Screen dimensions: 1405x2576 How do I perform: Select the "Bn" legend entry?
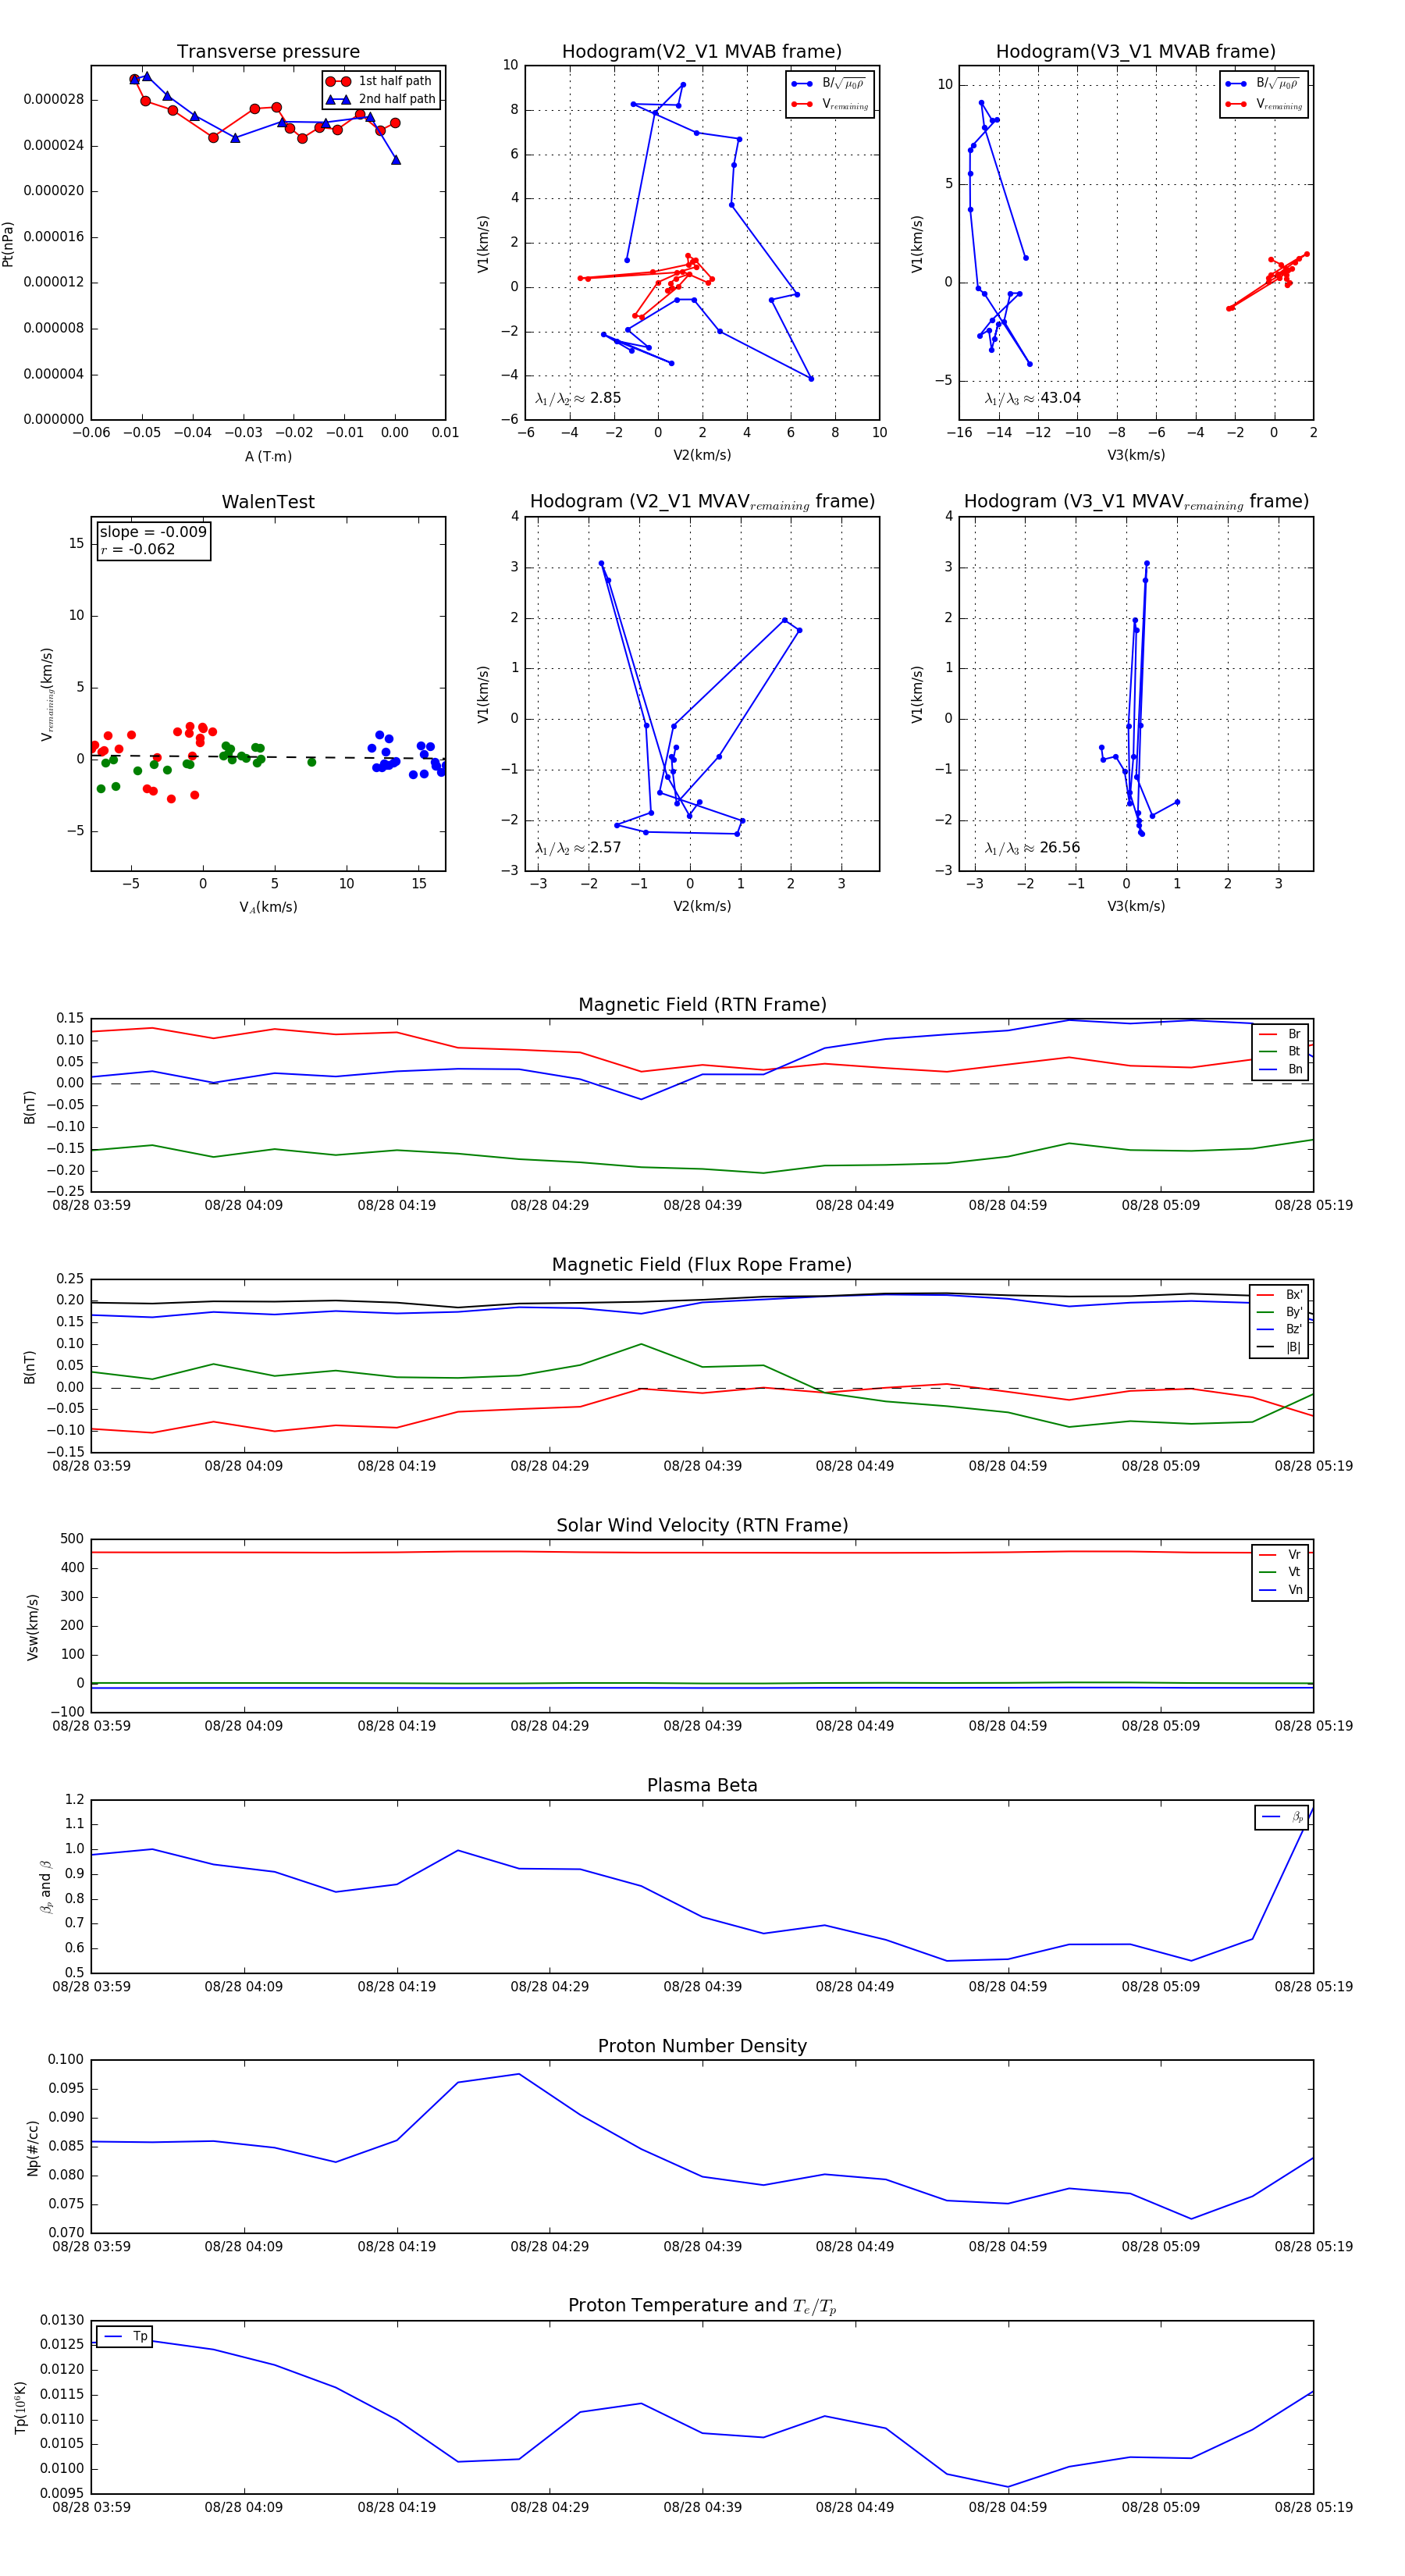(1280, 1069)
